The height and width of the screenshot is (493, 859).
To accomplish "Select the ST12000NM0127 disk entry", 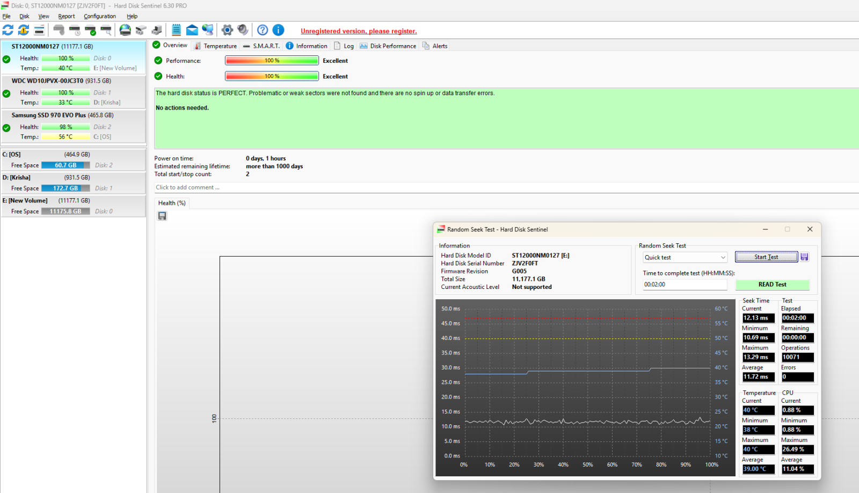I will tap(74, 57).
